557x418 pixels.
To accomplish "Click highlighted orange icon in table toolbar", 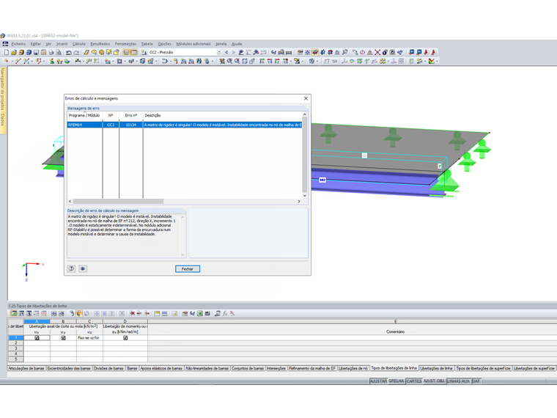I will pyautogui.click(x=79, y=314).
